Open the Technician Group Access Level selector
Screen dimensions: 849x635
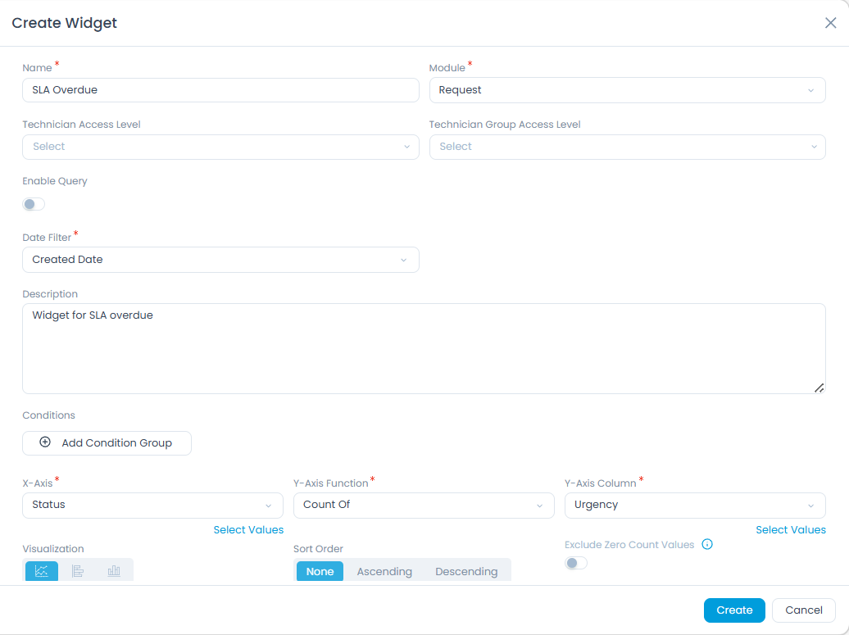pos(627,146)
